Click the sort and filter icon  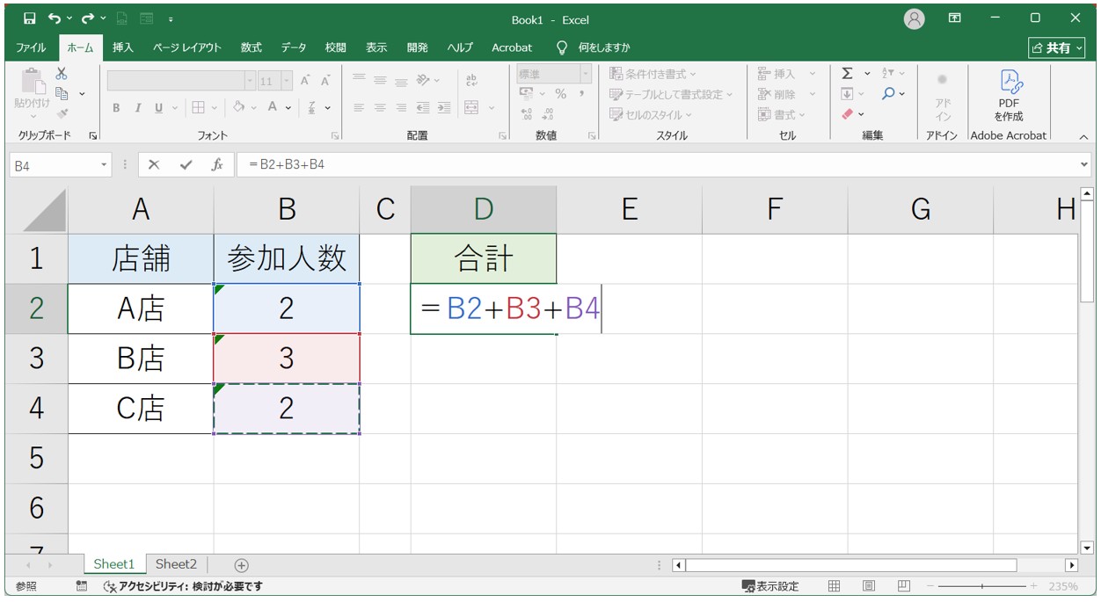tap(888, 74)
